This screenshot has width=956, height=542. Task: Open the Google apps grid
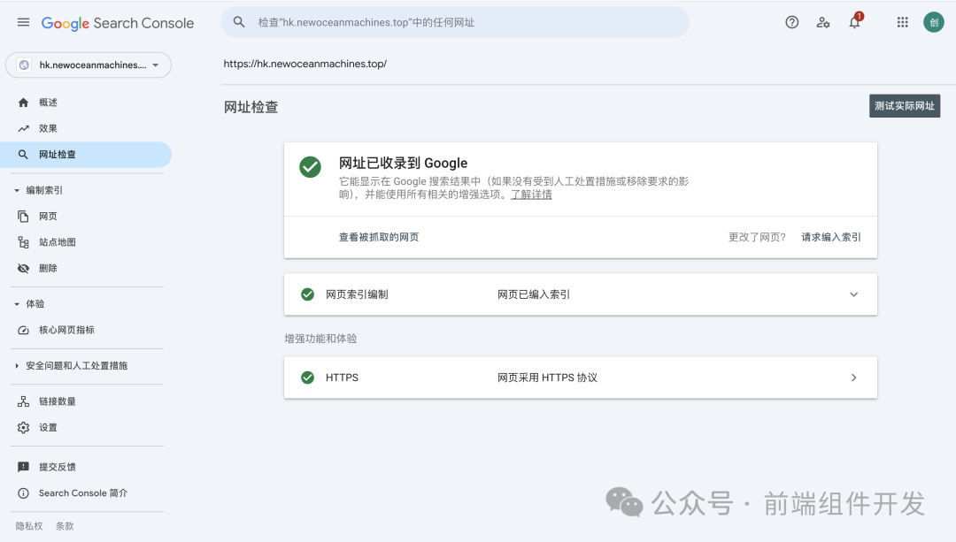[x=902, y=22]
